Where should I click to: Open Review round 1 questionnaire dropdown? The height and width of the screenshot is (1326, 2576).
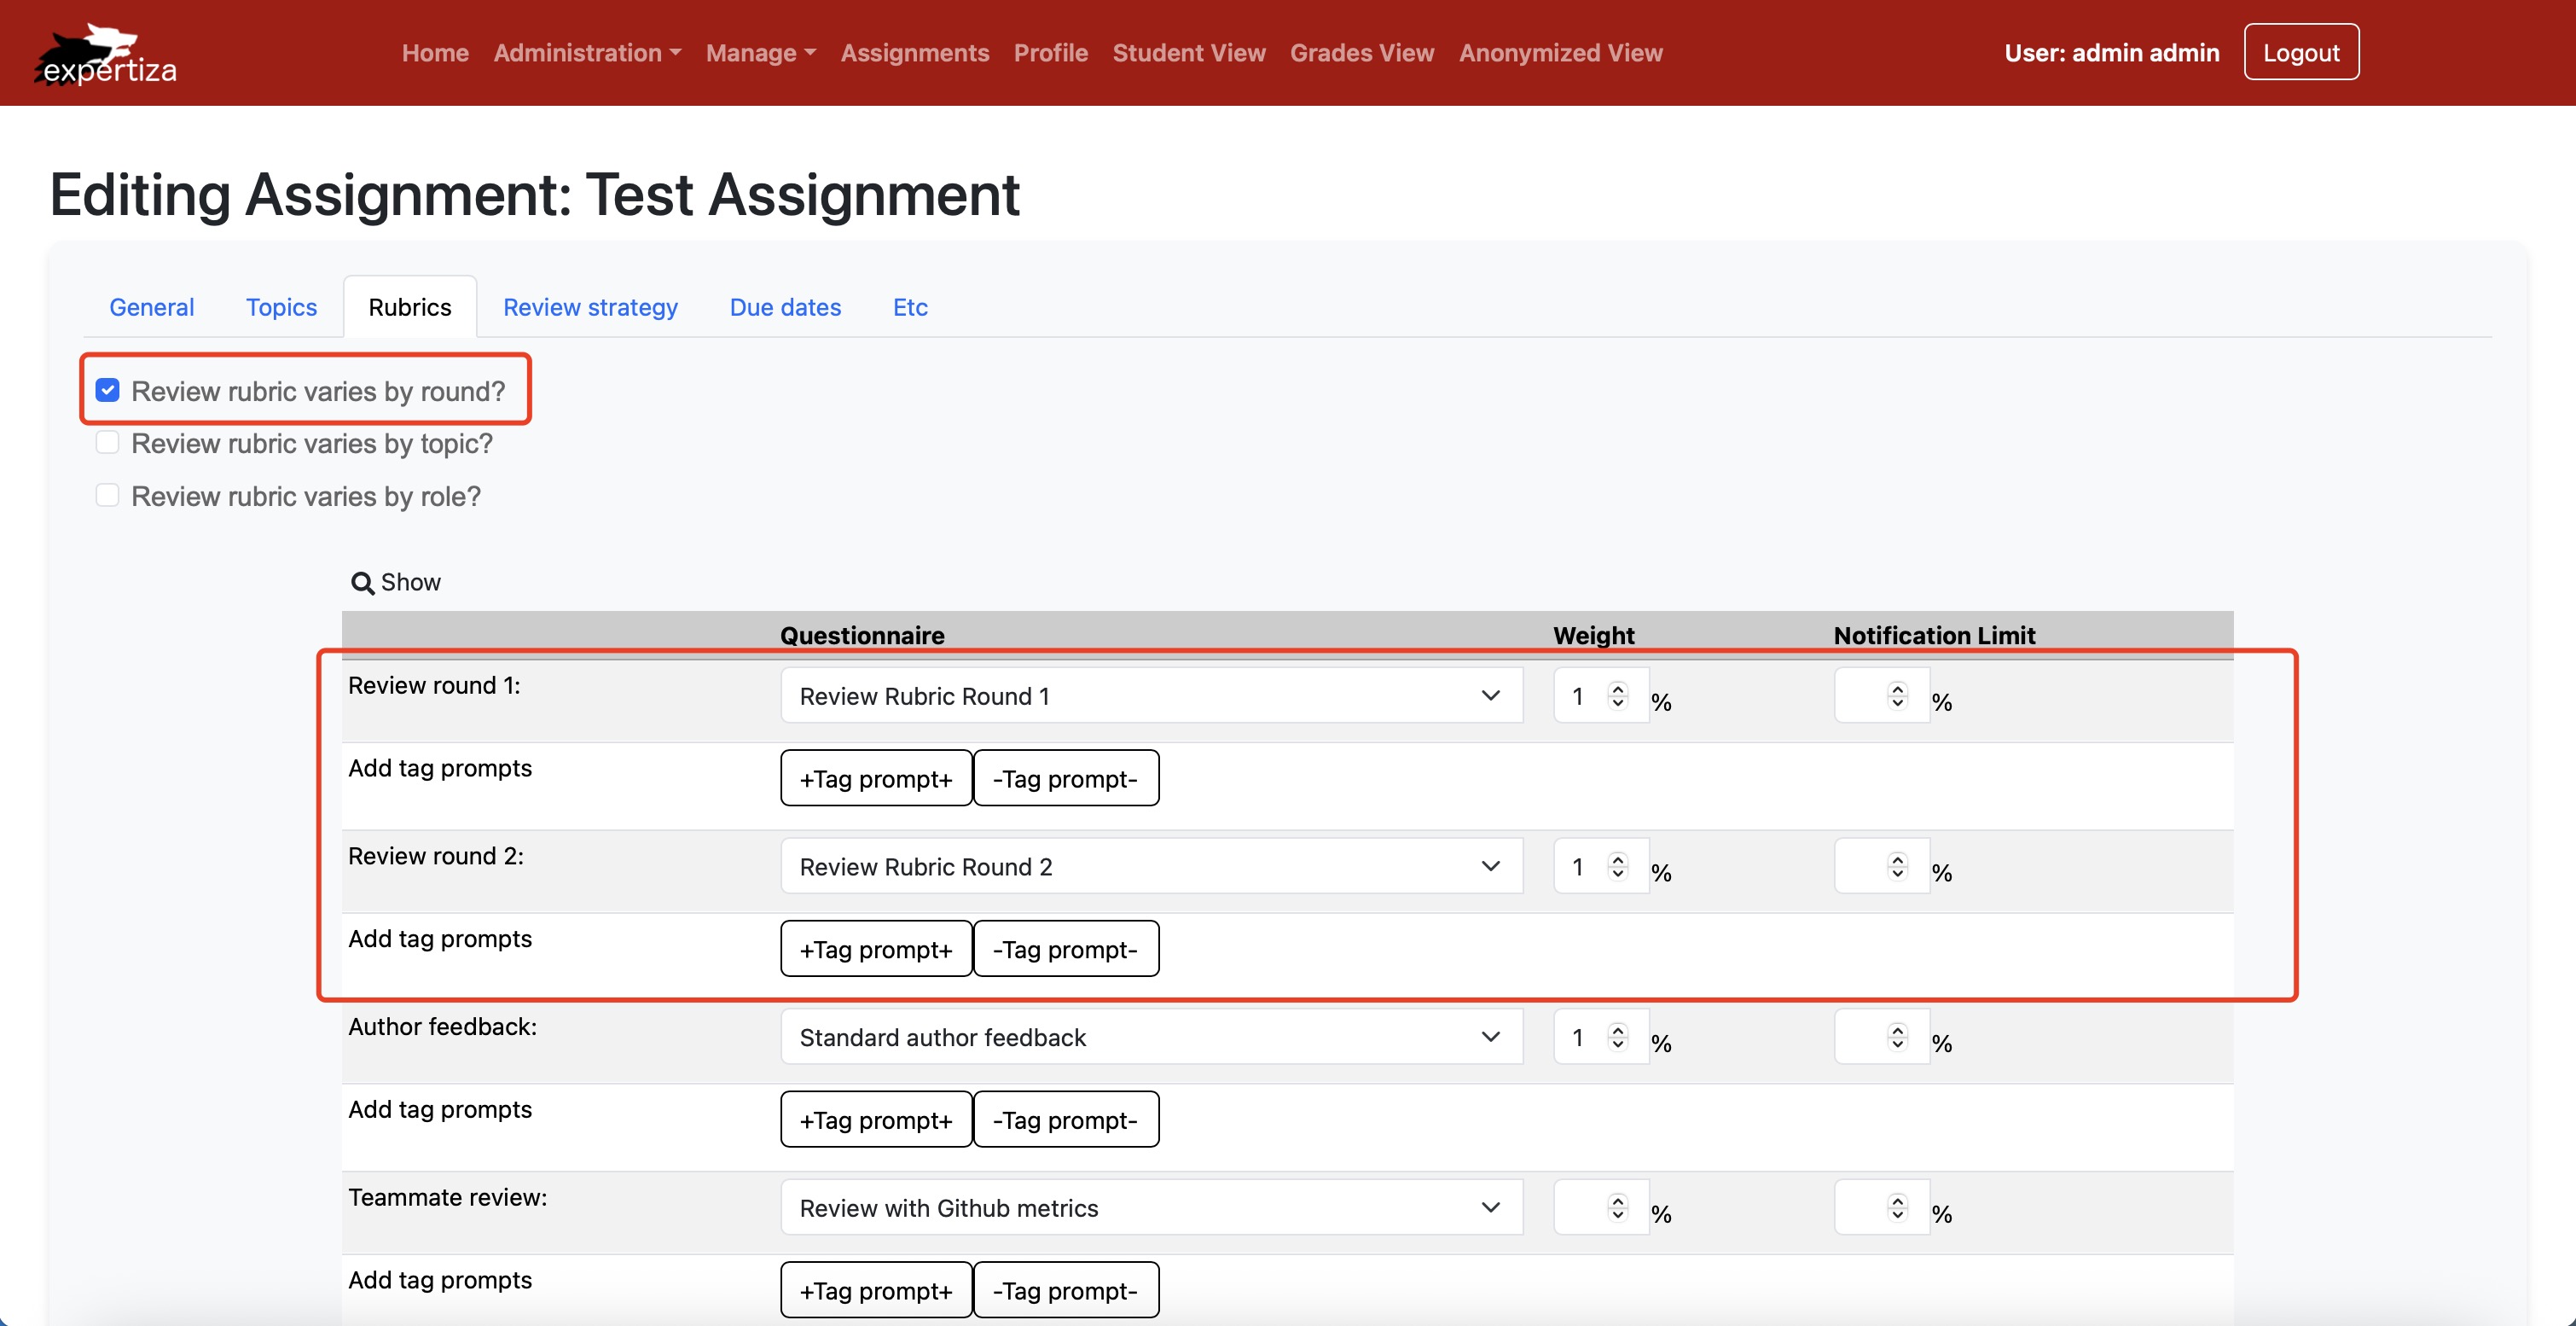click(1150, 696)
